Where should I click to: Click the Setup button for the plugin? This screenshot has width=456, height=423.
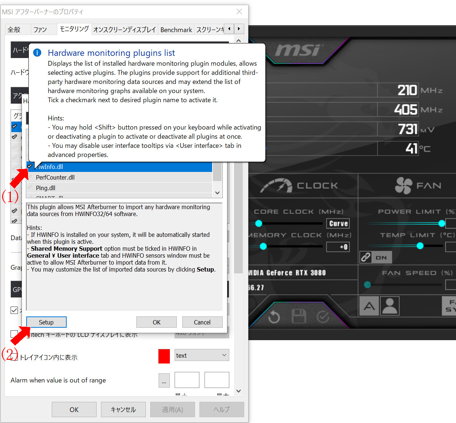(46, 322)
